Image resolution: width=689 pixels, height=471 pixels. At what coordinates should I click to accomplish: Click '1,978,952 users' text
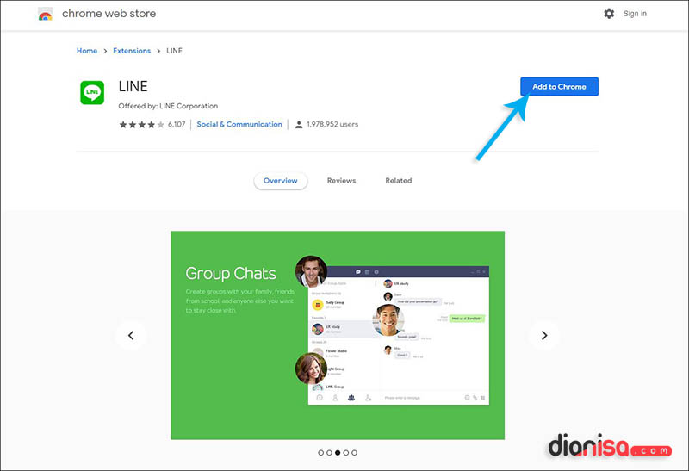pyautogui.click(x=332, y=124)
